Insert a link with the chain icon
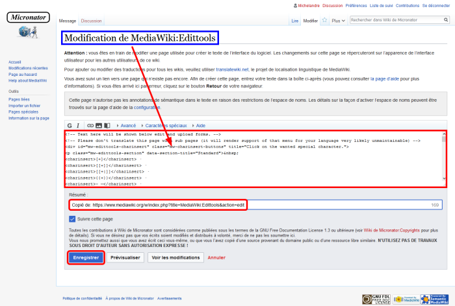 click(x=90, y=126)
